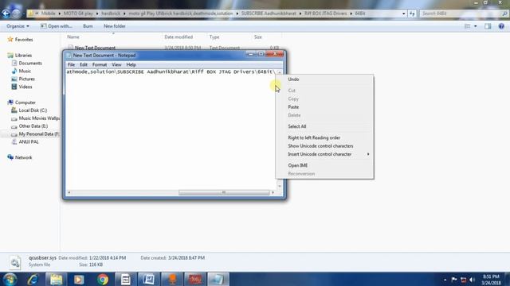Open the media player taskbar icon
Image resolution: width=510 pixels, height=286 pixels.
coord(79,279)
